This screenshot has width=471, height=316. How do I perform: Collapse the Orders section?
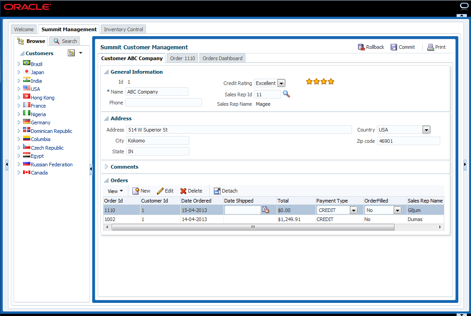click(106, 180)
